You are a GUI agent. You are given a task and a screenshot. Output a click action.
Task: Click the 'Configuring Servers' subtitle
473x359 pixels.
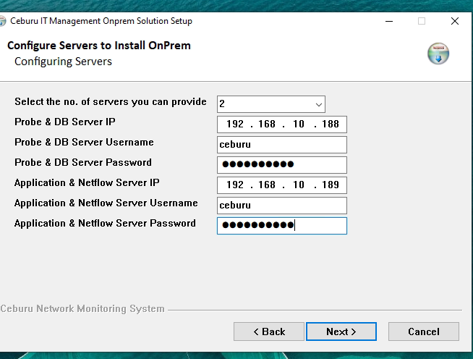pyautogui.click(x=63, y=62)
